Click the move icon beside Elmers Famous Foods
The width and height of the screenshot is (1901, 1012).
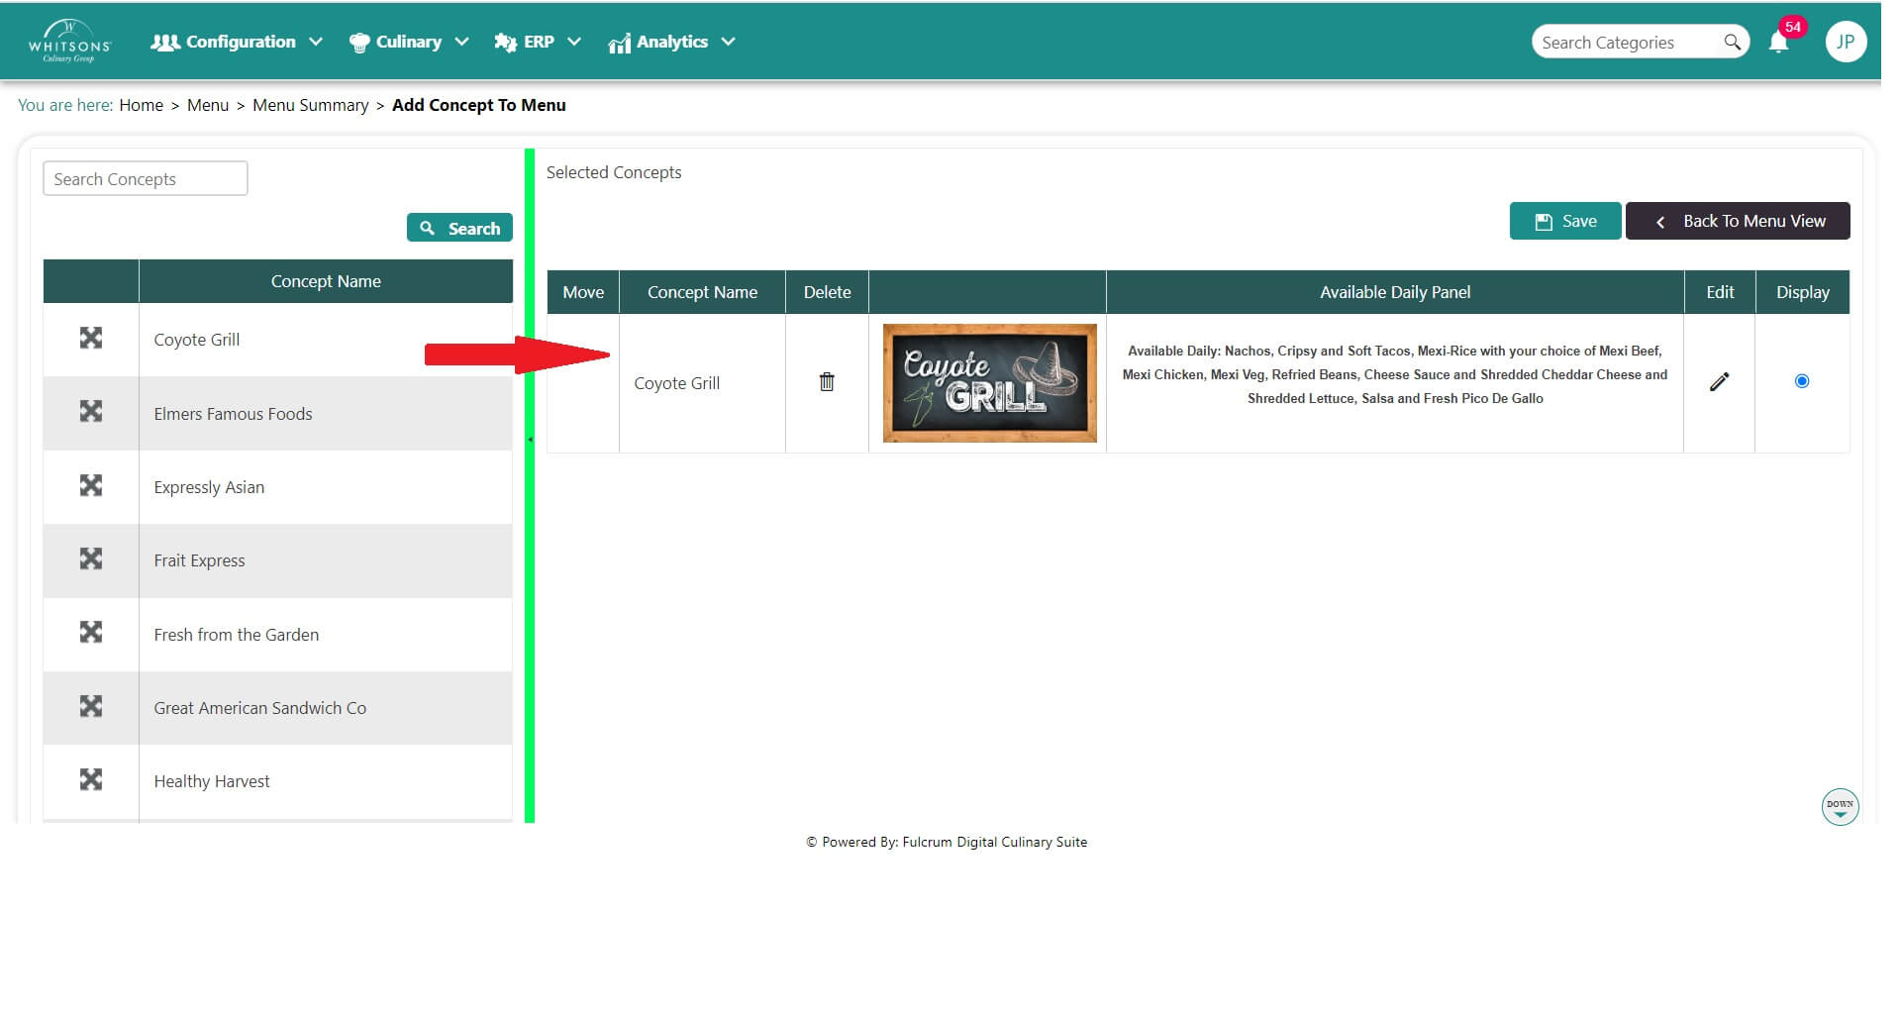coord(91,411)
